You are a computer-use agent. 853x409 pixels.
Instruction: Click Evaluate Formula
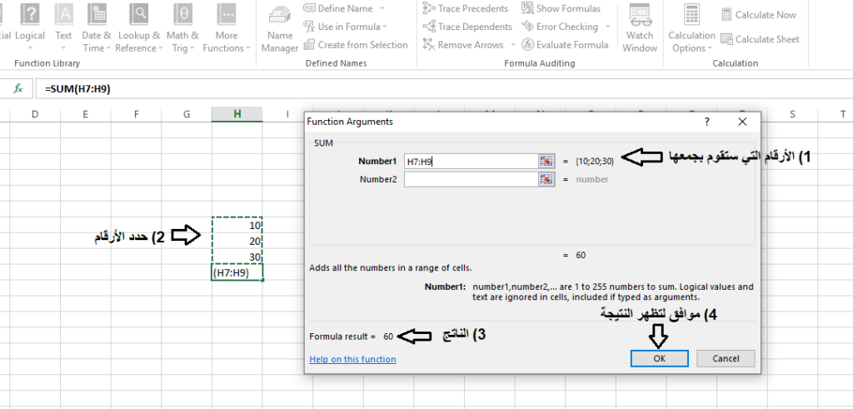coord(566,45)
